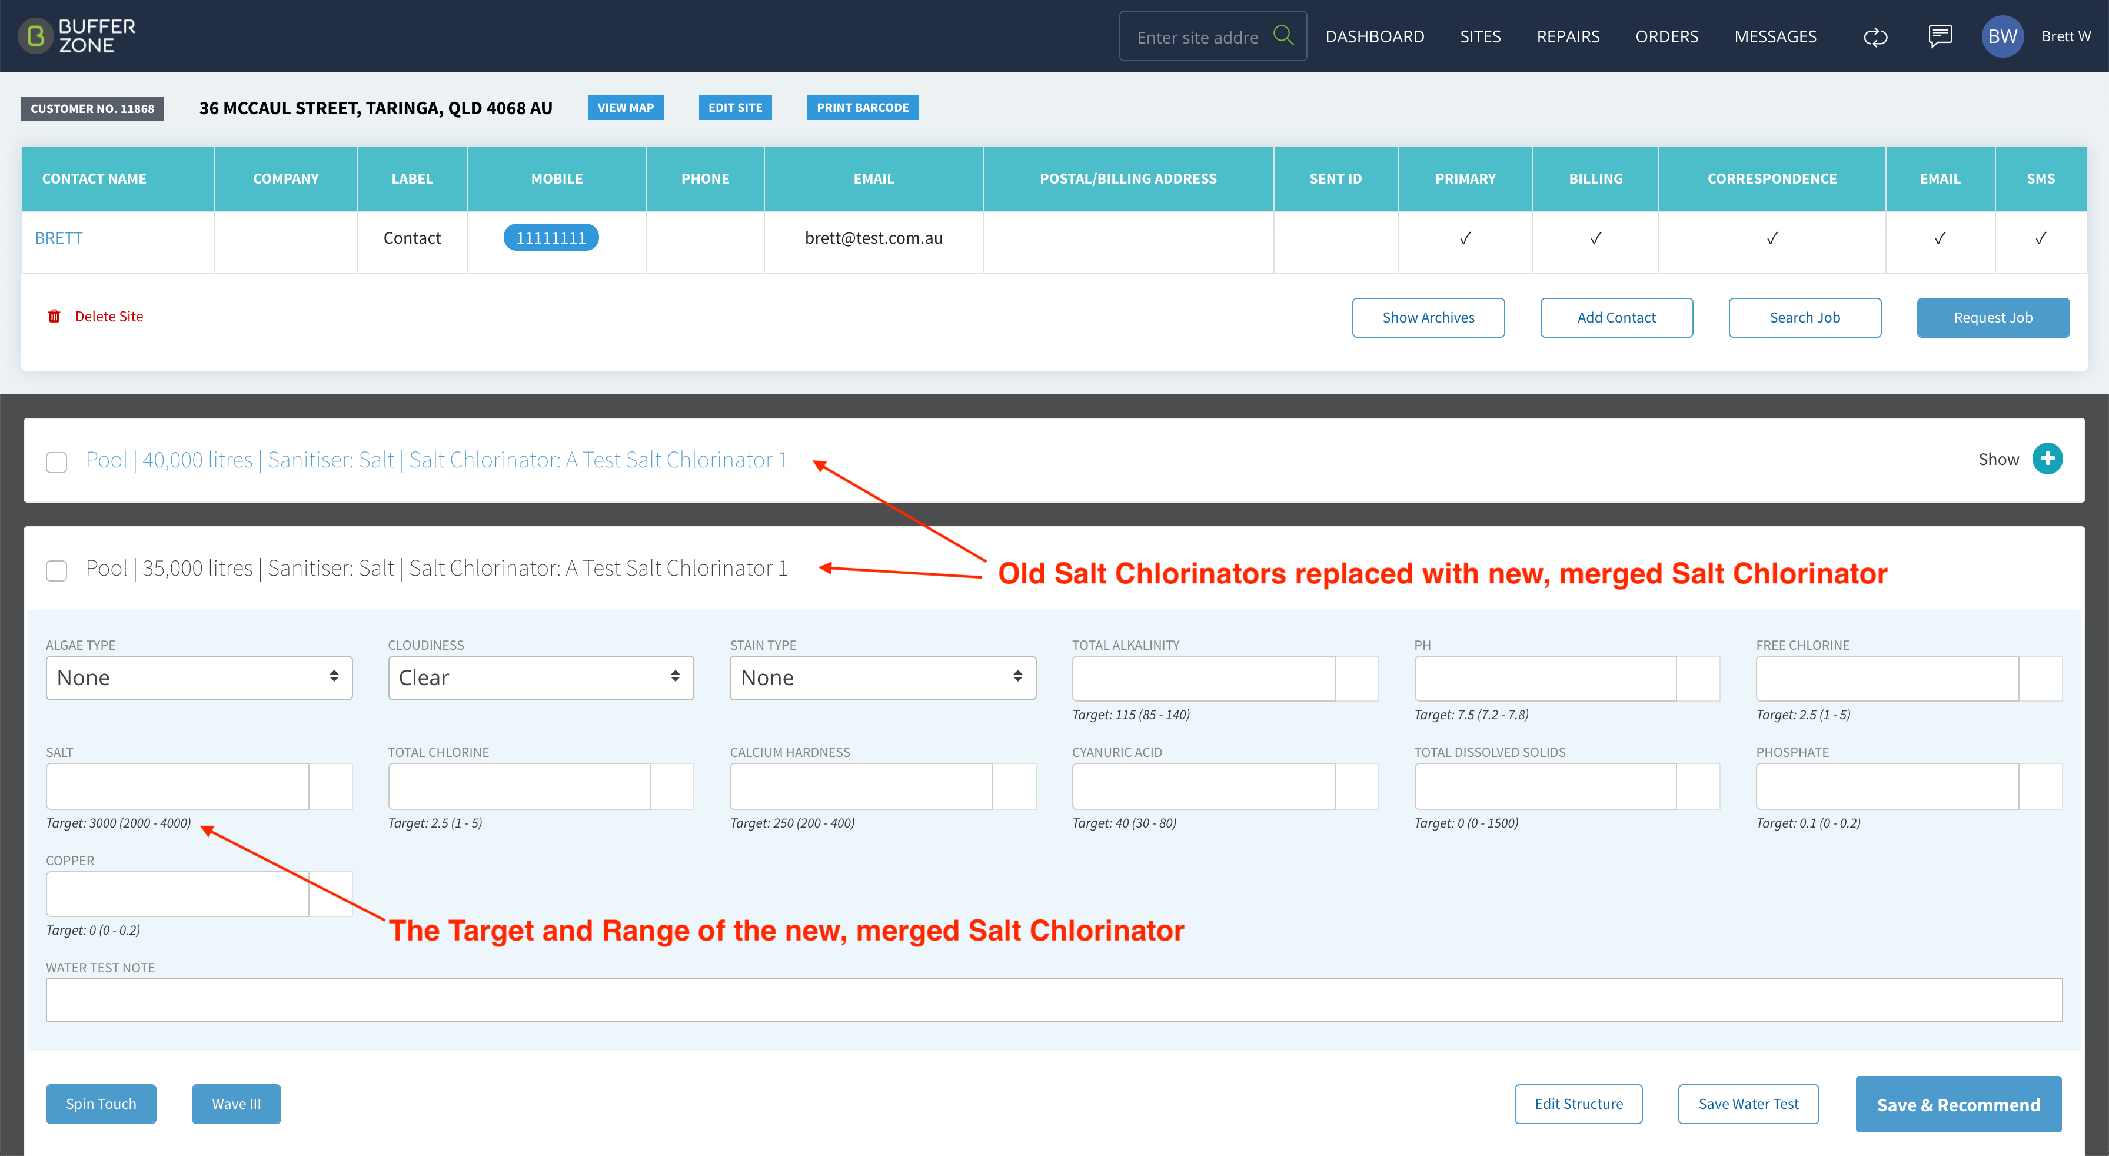Click the 11111111 mobile number badge

click(551, 237)
